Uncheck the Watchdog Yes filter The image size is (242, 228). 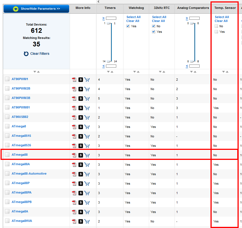[128, 26]
